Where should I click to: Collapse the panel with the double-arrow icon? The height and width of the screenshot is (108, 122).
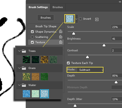coord(120,2)
